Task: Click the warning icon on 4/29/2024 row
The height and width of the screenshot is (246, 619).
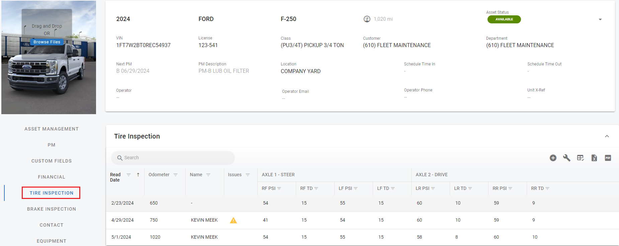Action: point(234,220)
